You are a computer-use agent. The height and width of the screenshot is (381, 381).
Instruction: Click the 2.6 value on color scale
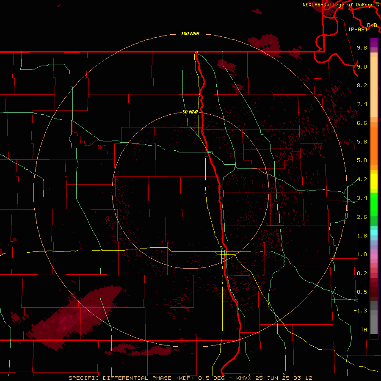[362, 217]
